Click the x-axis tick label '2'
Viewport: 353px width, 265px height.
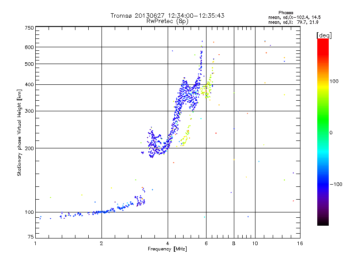(101, 243)
